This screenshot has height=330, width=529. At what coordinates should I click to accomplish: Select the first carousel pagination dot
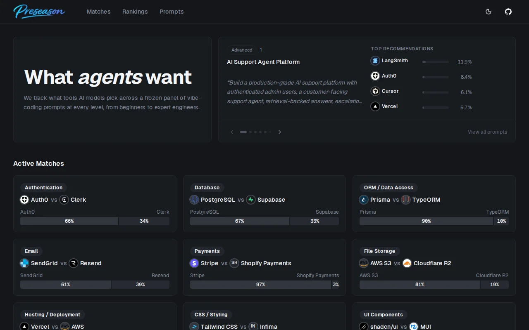243,132
